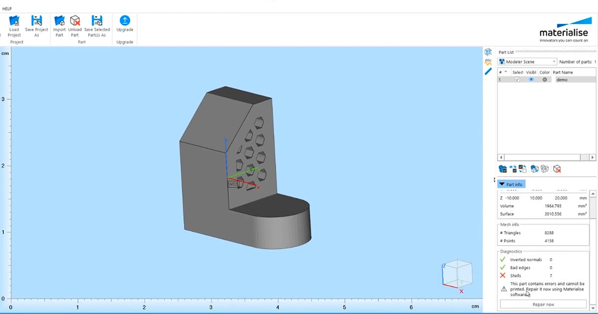Click the remove part cube with red X
Screen dimensions: 598x314
557,169
